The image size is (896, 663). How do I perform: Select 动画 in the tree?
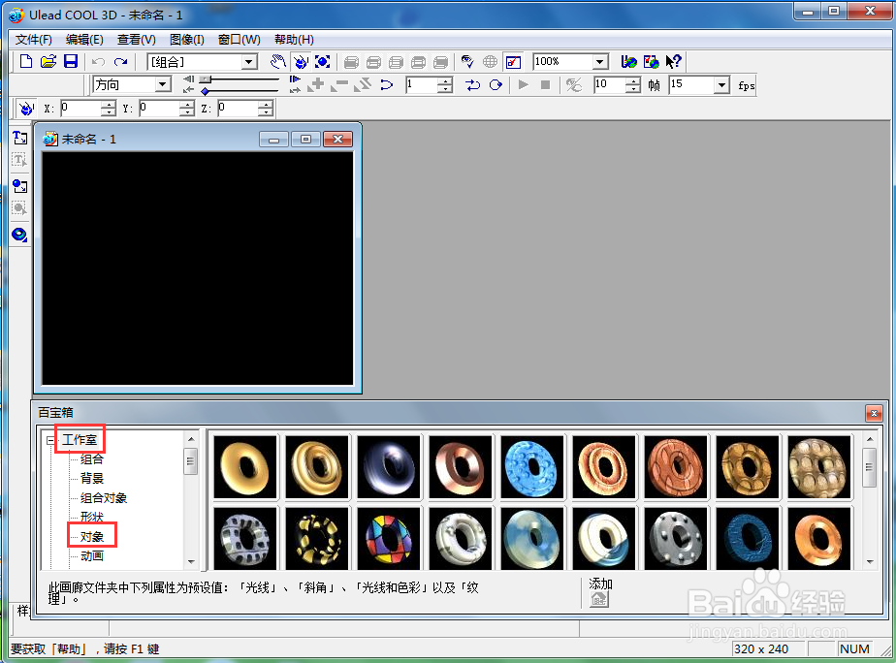pos(92,555)
